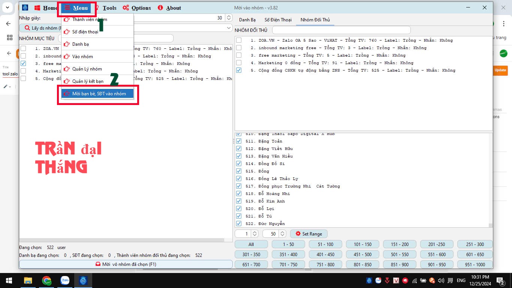Click the mail icon on 'Mời vô nhóm' button

click(98, 264)
